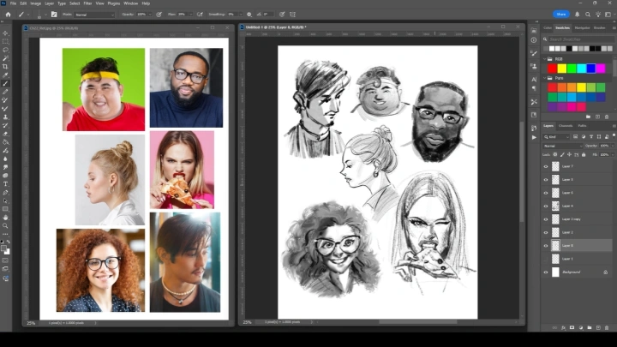Choose the Type tool

(5, 183)
